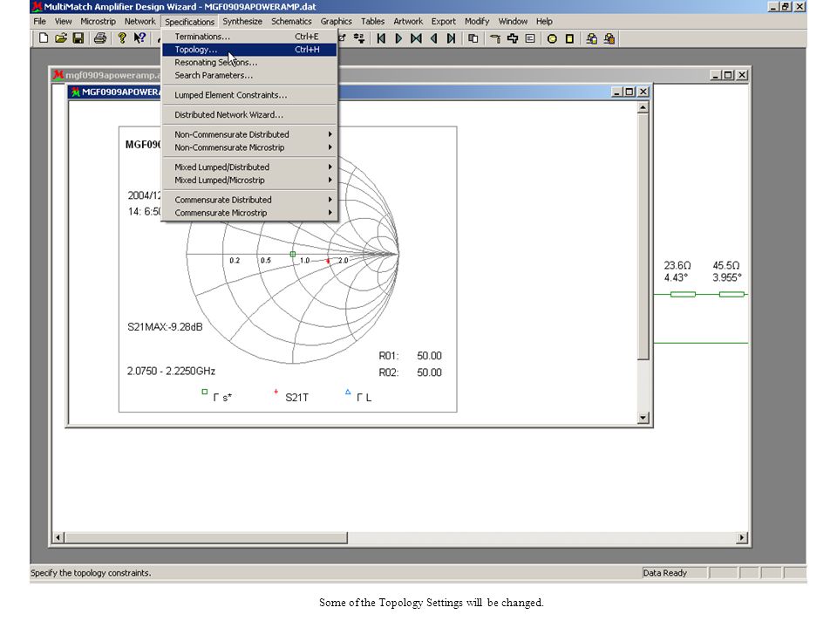Image resolution: width=837 pixels, height=628 pixels.
Task: Minimize the mgf0909apoweramp schematic window
Action: 717,75
